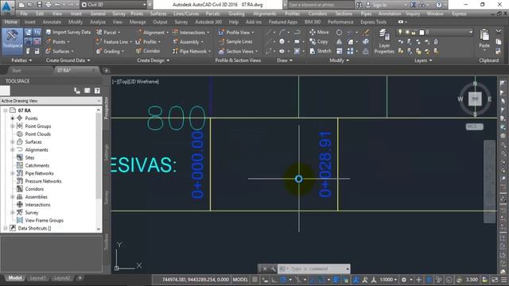The image size is (509, 286).
Task: Open the Surfaces menu in menu bar
Action: click(158, 14)
